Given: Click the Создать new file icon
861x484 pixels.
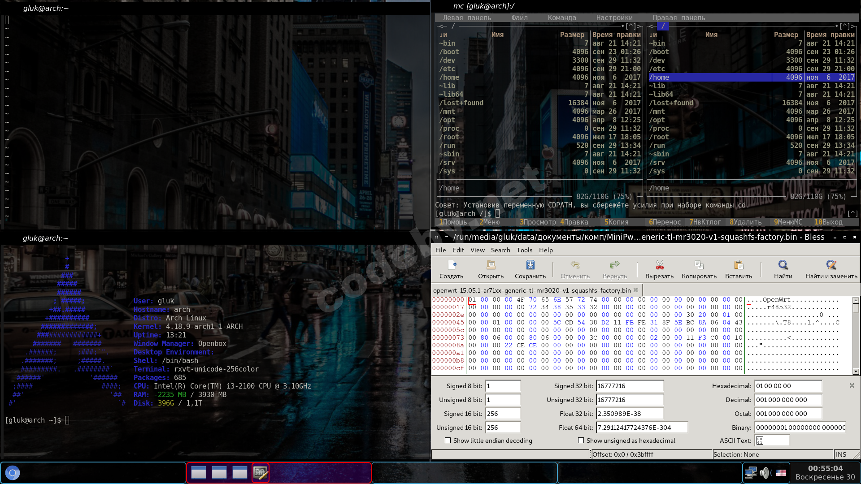Looking at the screenshot, I should point(452,265).
